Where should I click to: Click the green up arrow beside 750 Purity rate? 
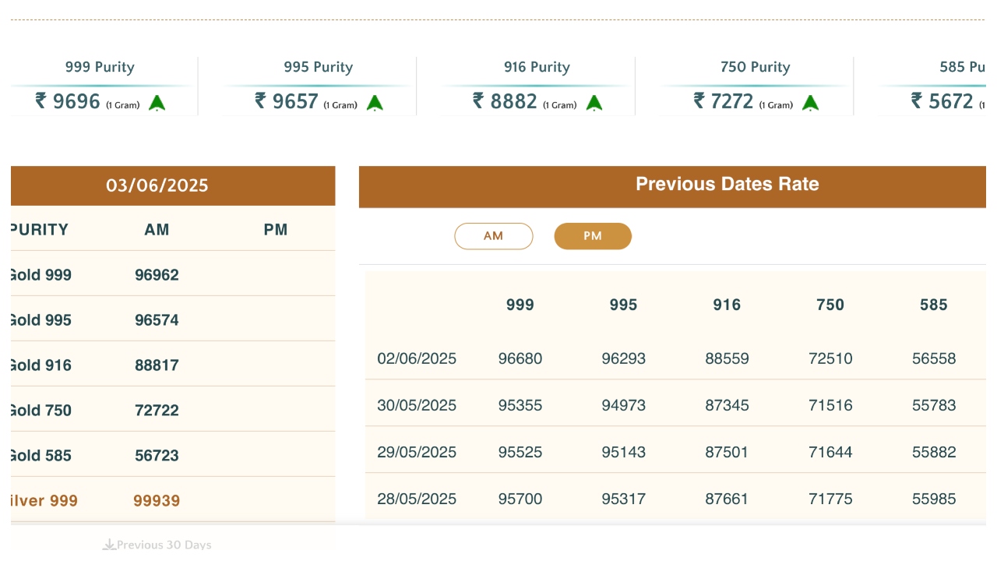click(810, 102)
